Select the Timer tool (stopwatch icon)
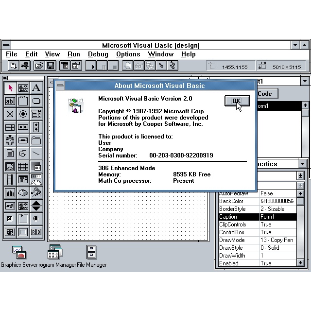 pos(10,140)
